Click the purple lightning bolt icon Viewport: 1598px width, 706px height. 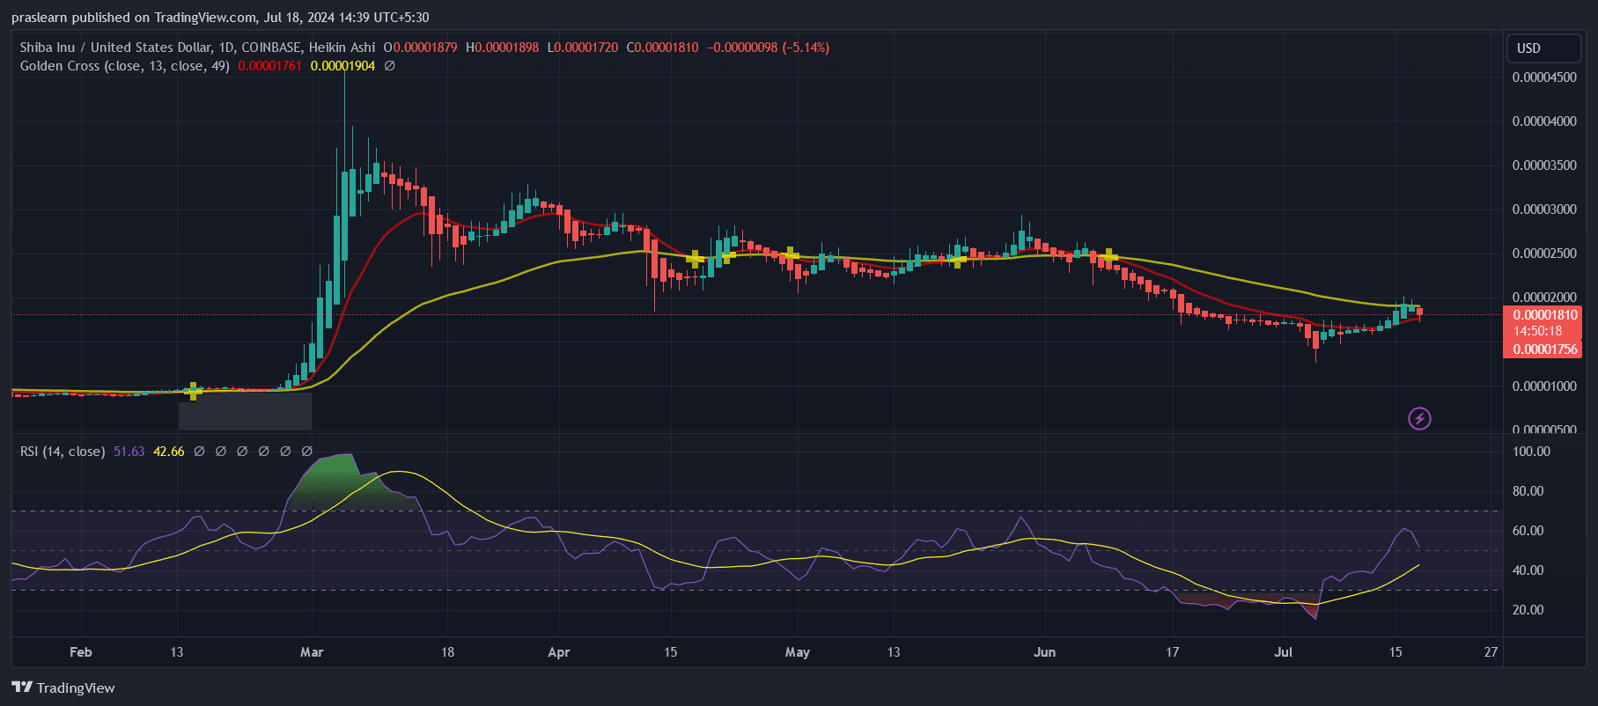click(1419, 418)
